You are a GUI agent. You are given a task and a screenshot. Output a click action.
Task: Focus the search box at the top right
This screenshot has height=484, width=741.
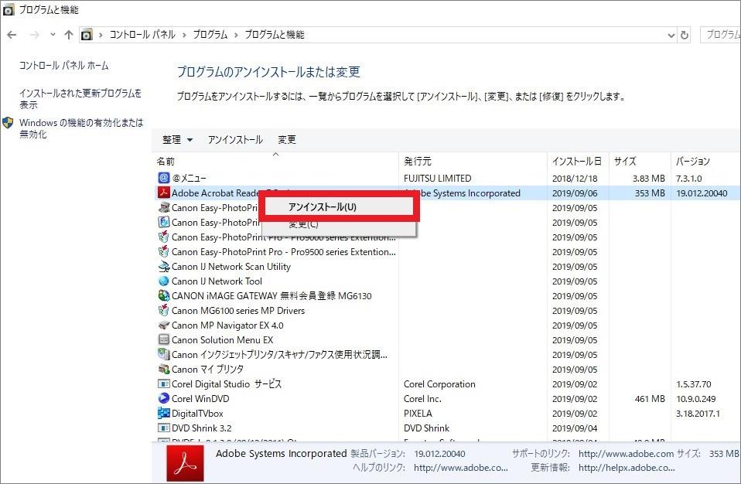coord(720,35)
